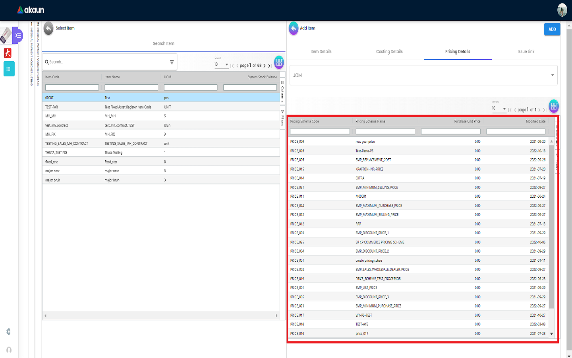Open the purple sidebar menu toggle
Image resolution: width=572 pixels, height=358 pixels.
tap(18, 35)
